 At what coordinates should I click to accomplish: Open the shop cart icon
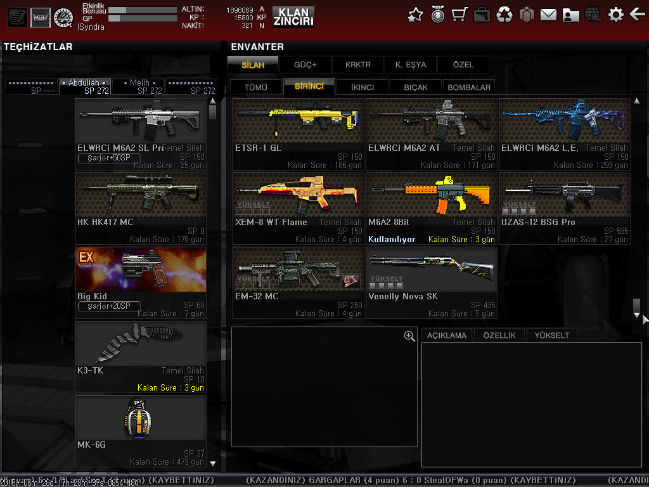pos(460,15)
